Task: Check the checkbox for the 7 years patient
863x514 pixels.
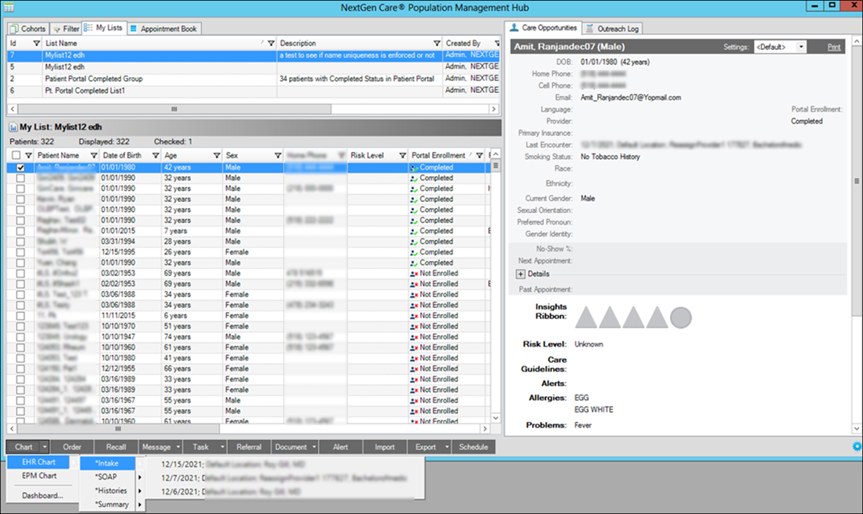Action: [21, 231]
